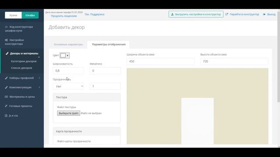Click the icon beside Готовые проекты
The image size is (280, 157).
pyautogui.click(x=6, y=106)
